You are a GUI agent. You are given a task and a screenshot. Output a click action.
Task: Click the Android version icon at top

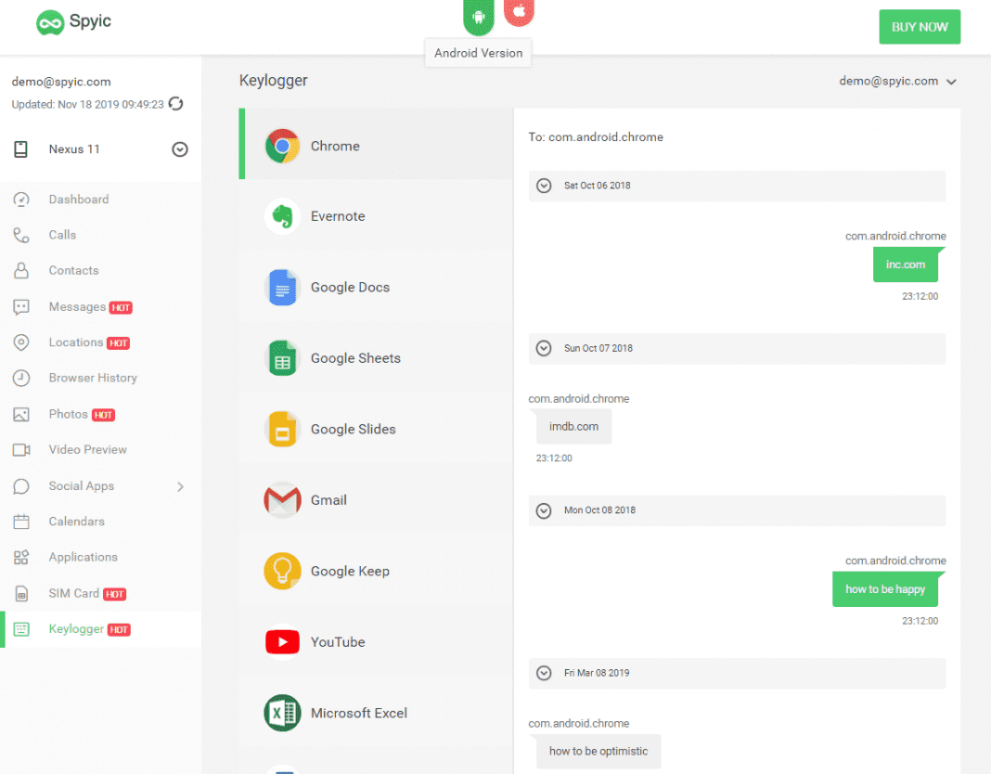coord(479,16)
